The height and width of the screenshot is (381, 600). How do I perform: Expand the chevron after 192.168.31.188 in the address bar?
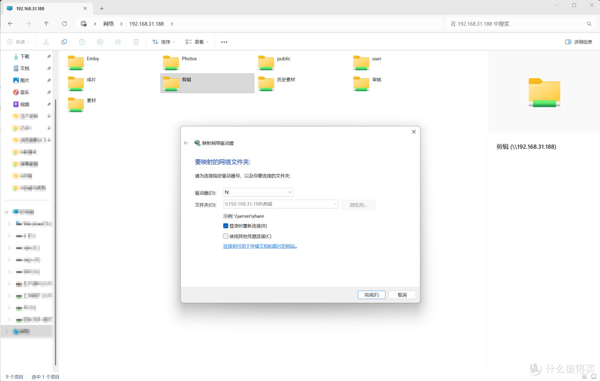[172, 24]
